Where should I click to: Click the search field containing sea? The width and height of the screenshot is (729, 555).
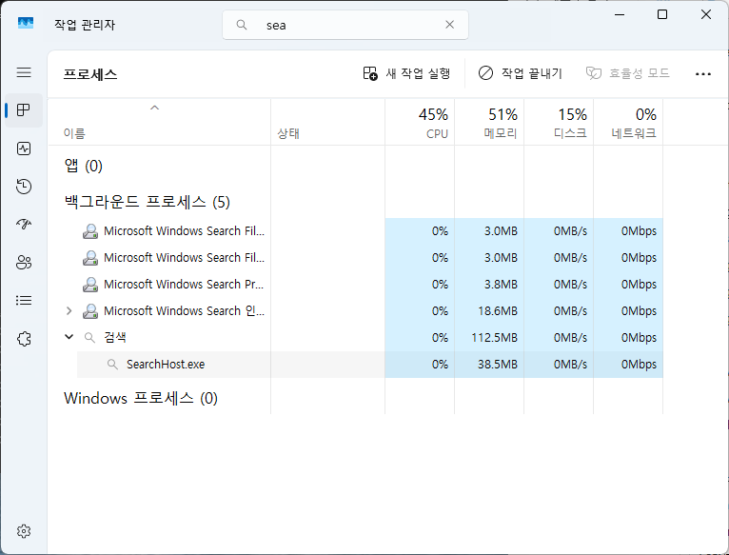click(x=345, y=25)
